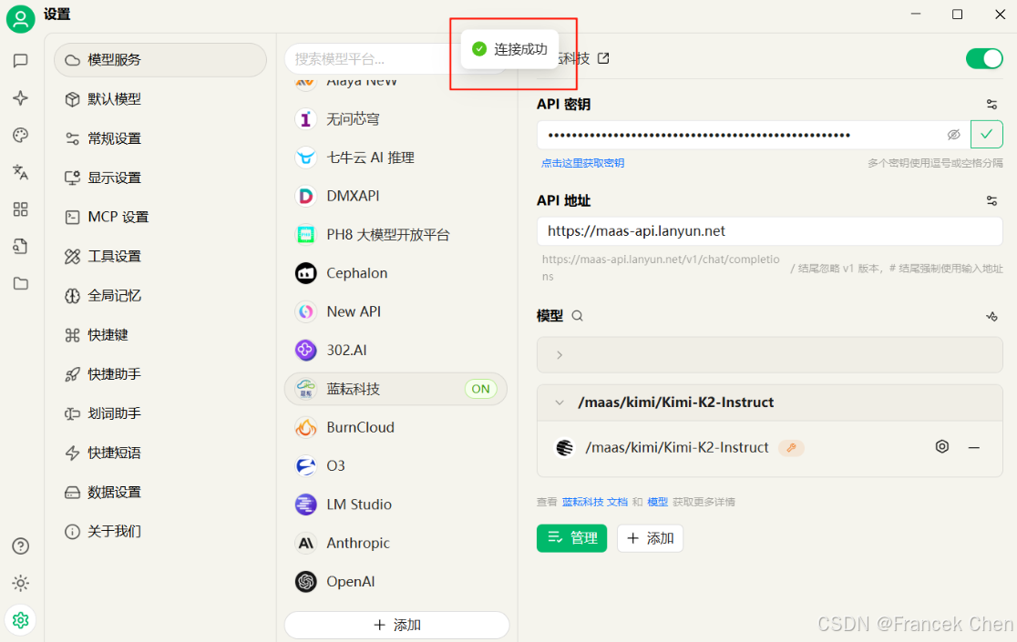Click the Kimi-K2-Instruct model logo
The width and height of the screenshot is (1017, 642).
565,448
